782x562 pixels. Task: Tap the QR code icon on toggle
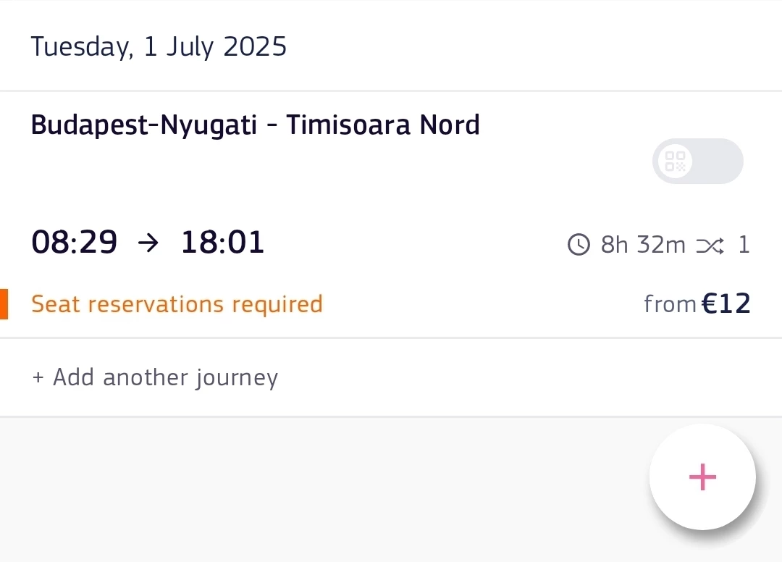(676, 161)
